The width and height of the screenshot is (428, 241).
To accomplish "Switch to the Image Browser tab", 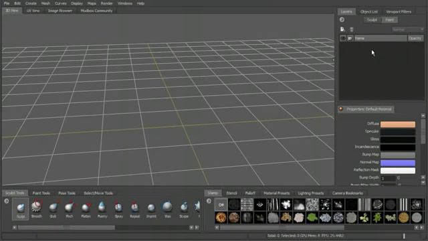I will pyautogui.click(x=60, y=11).
